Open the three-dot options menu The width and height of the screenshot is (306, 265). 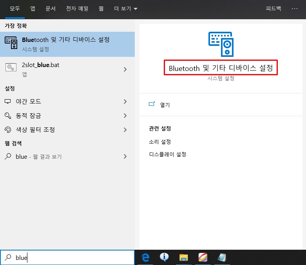(x=295, y=9)
